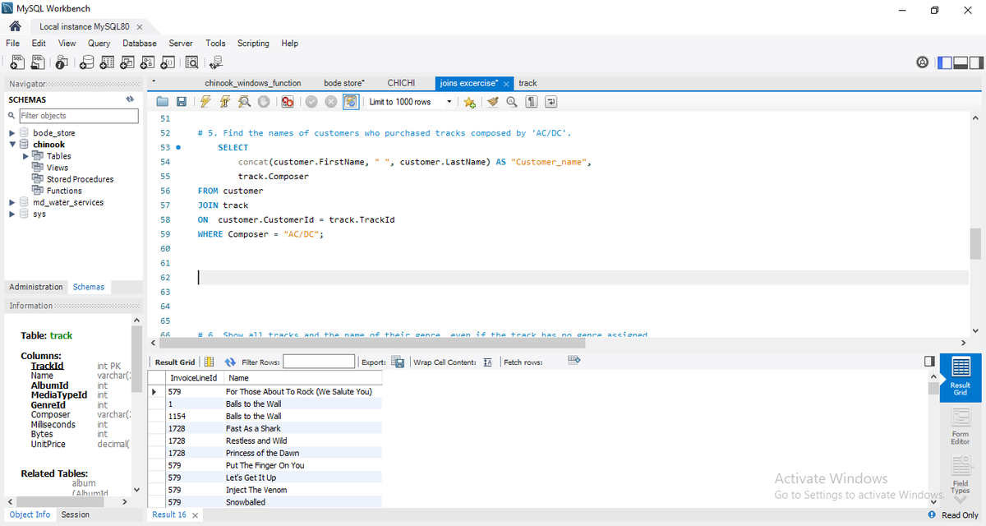
Task: Toggle invisible characters display
Action: (532, 102)
